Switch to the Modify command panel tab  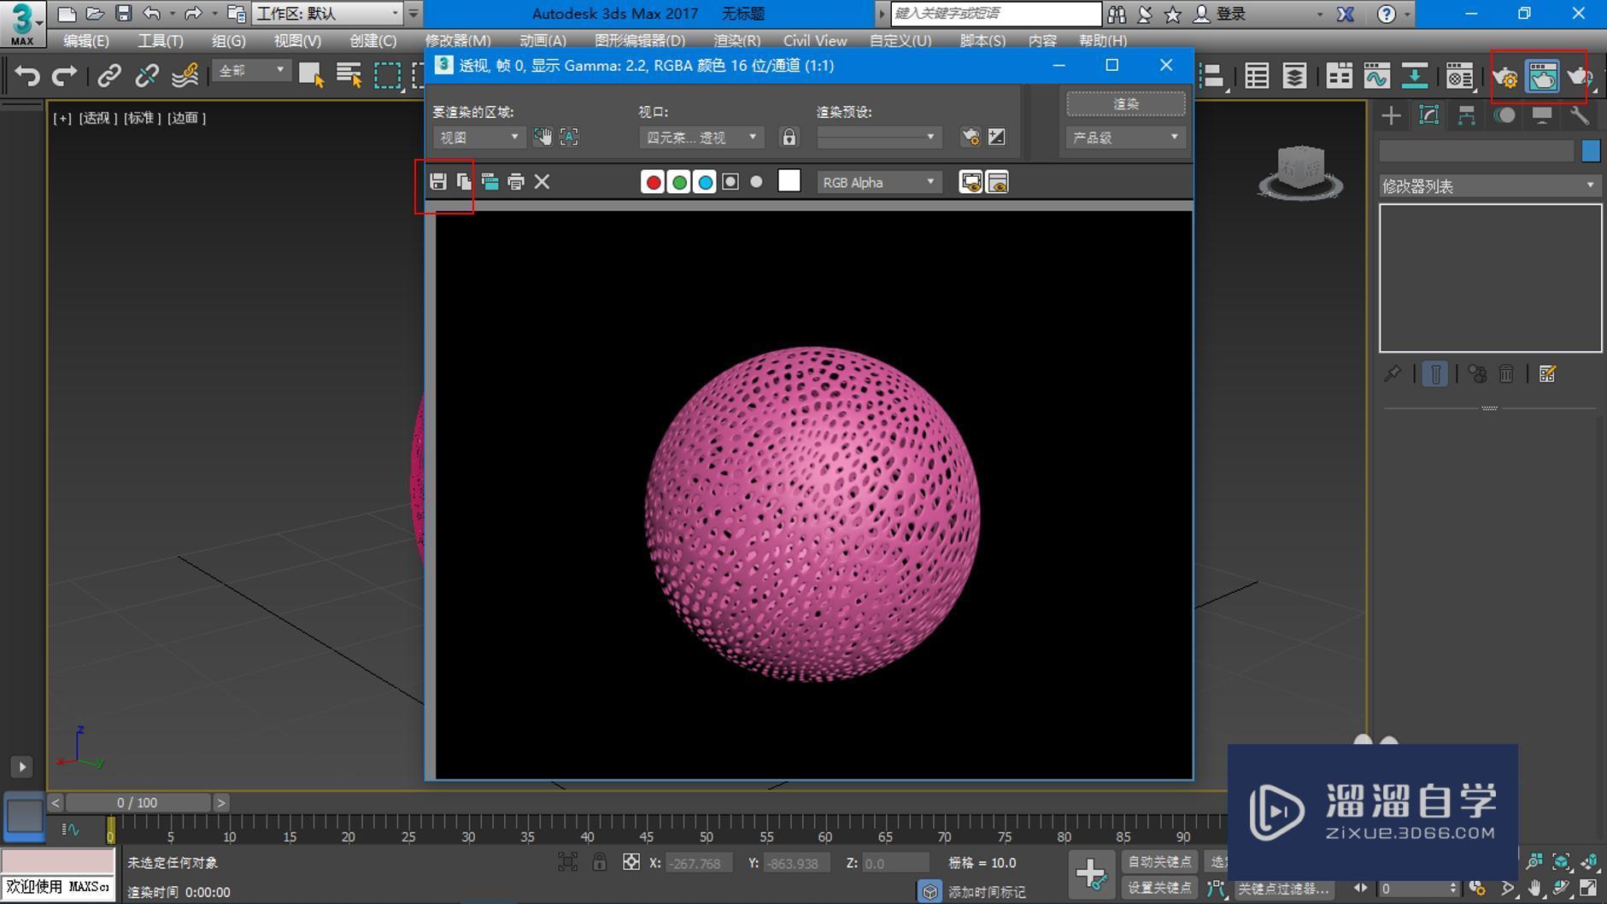[x=1428, y=115]
